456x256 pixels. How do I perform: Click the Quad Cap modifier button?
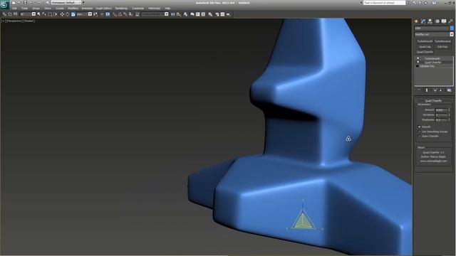tap(425, 47)
